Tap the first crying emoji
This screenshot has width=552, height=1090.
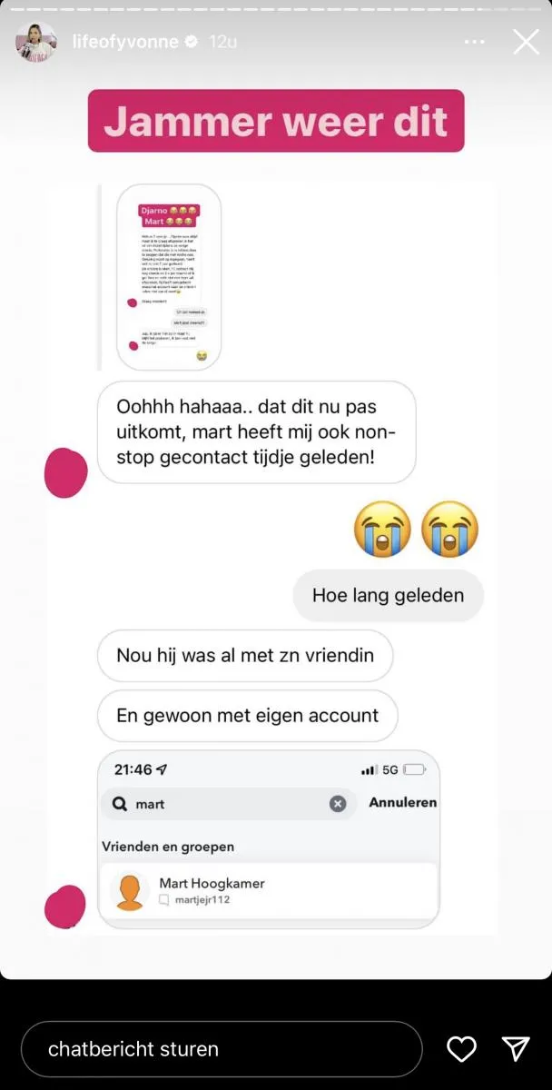pyautogui.click(x=381, y=529)
